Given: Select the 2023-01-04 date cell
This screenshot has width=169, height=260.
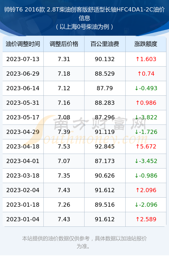Looking at the screenshot, I should pyautogui.click(x=23, y=219).
